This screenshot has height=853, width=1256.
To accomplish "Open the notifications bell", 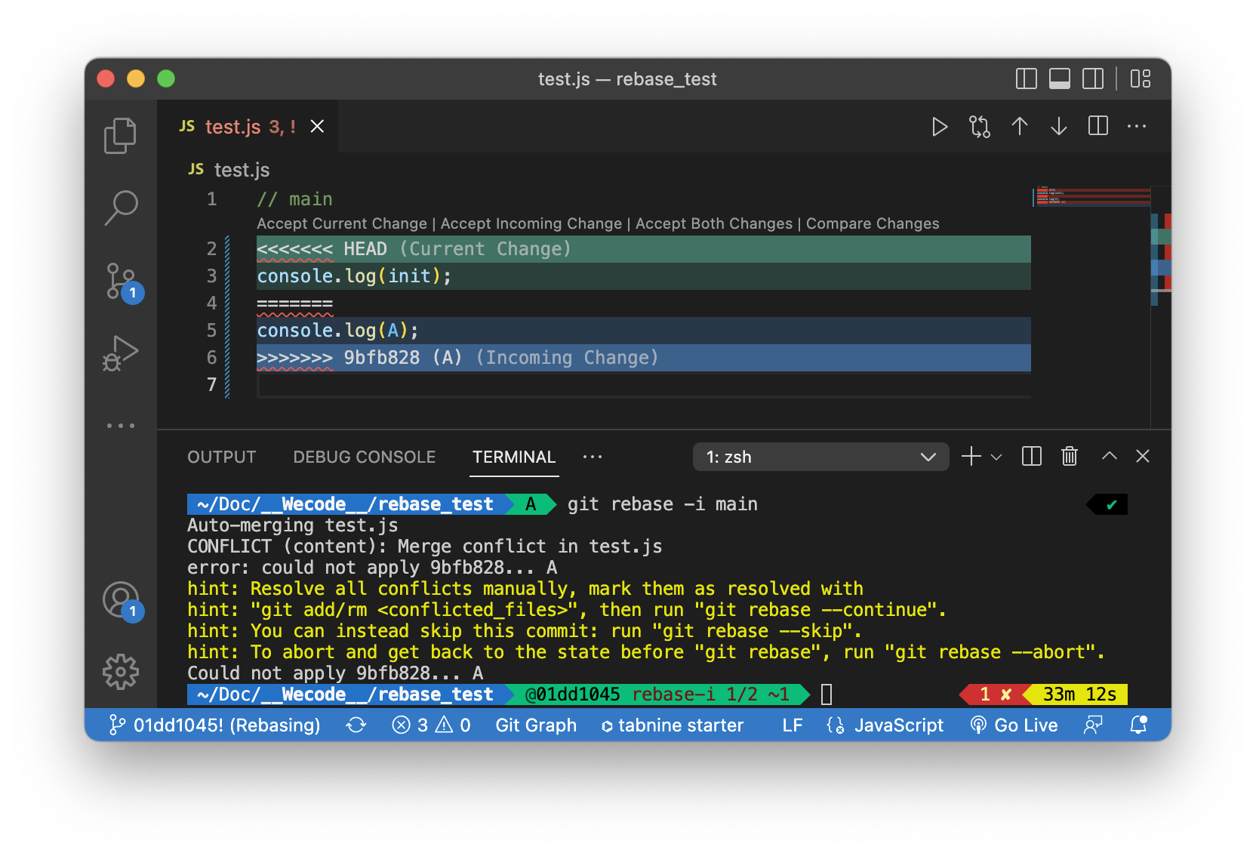I will pos(1139,725).
